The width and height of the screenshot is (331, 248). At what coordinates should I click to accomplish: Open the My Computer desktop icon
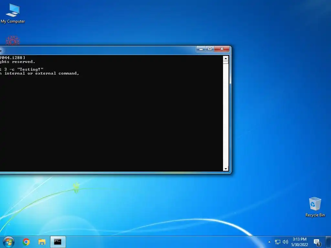coord(13,14)
